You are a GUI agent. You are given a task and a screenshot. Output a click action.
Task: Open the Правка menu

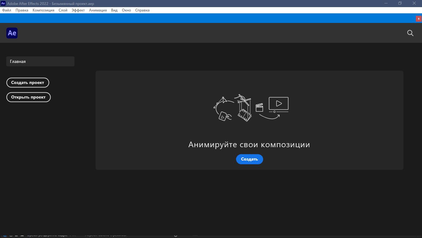(22, 10)
